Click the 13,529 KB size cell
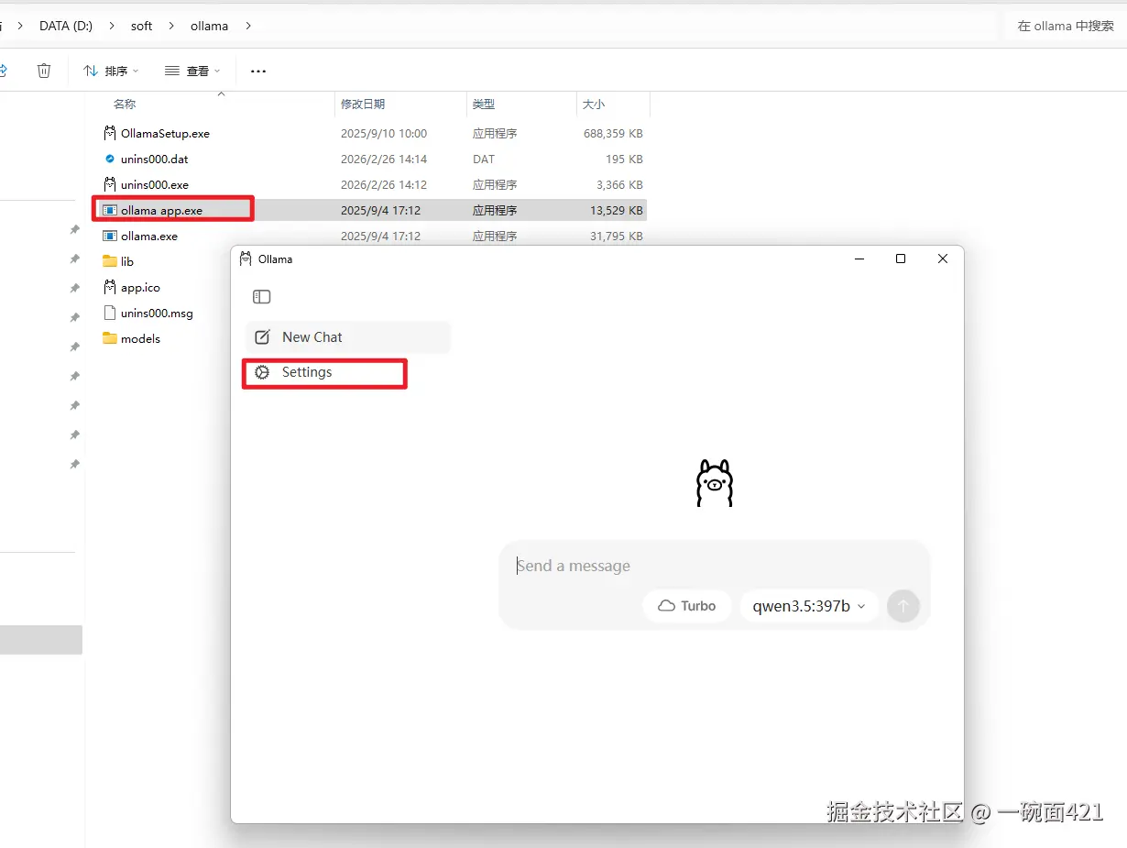Viewport: 1127px width, 848px height. [616, 210]
